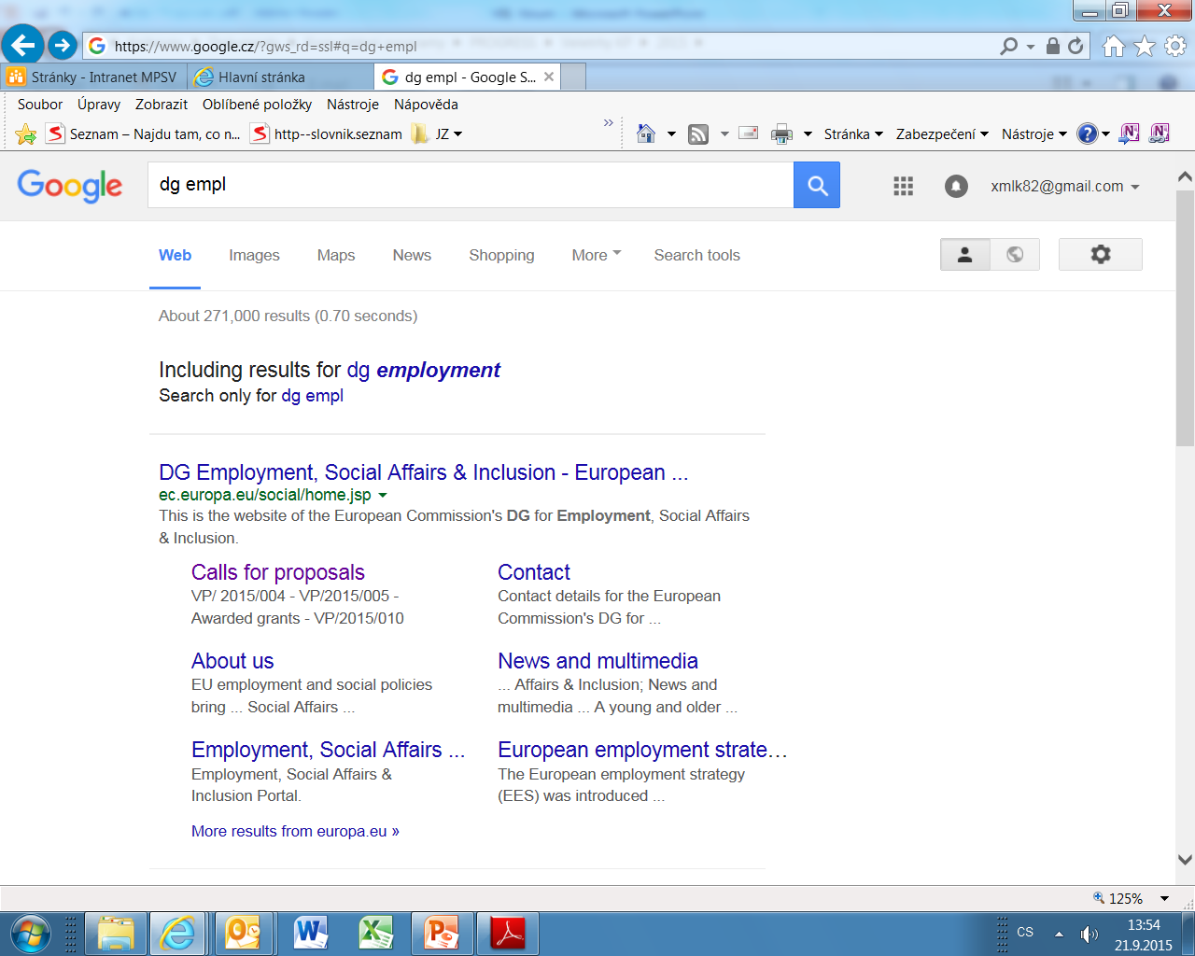Open the DG Employment, Social Affairs & Inclusion result
This screenshot has width=1195, height=956.
(424, 472)
